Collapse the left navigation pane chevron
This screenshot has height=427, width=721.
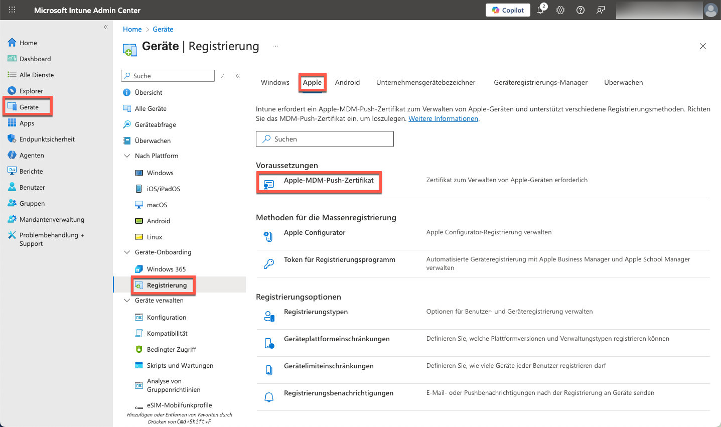[x=105, y=27]
